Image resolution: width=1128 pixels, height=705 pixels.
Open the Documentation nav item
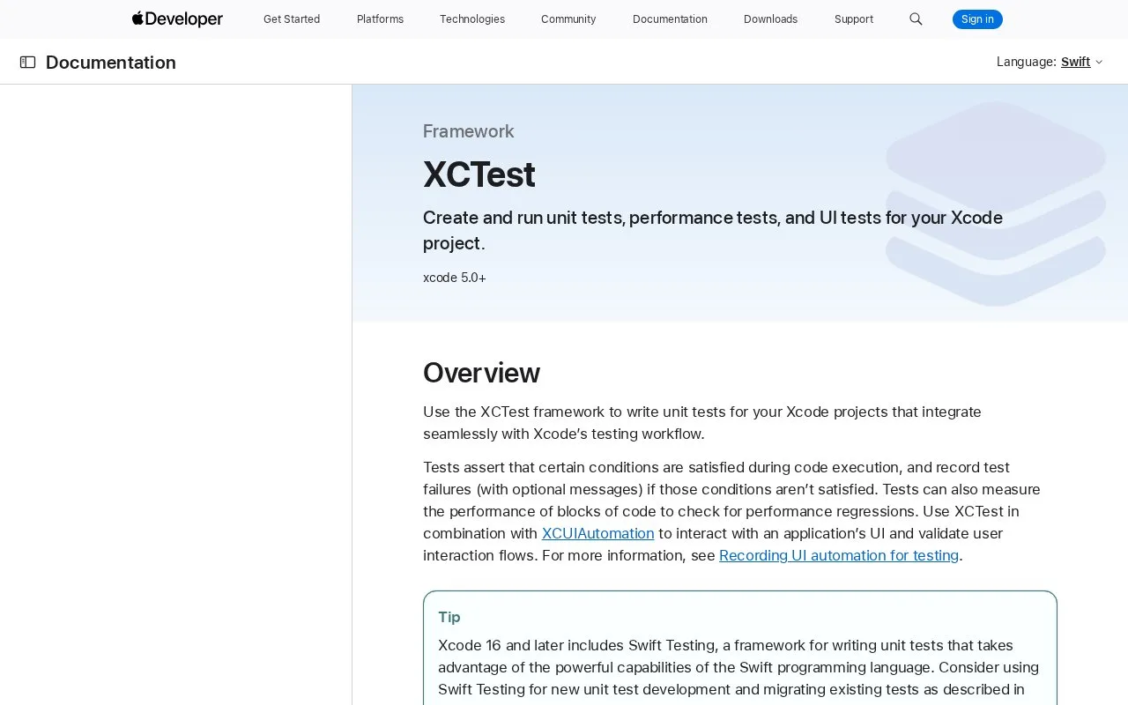click(x=670, y=19)
